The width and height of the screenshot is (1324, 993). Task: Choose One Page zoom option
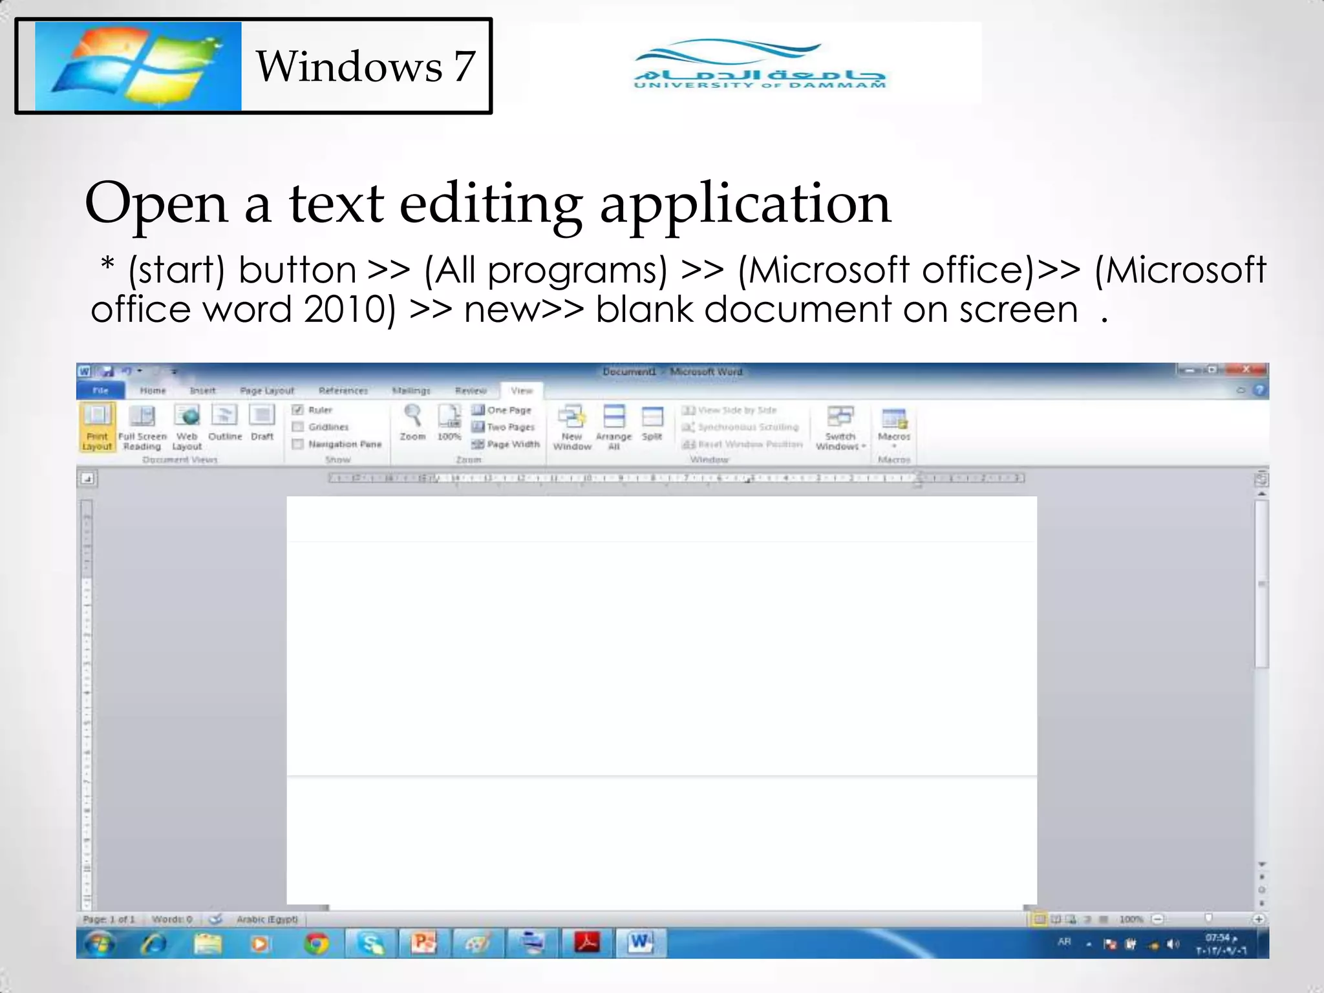[x=502, y=410]
